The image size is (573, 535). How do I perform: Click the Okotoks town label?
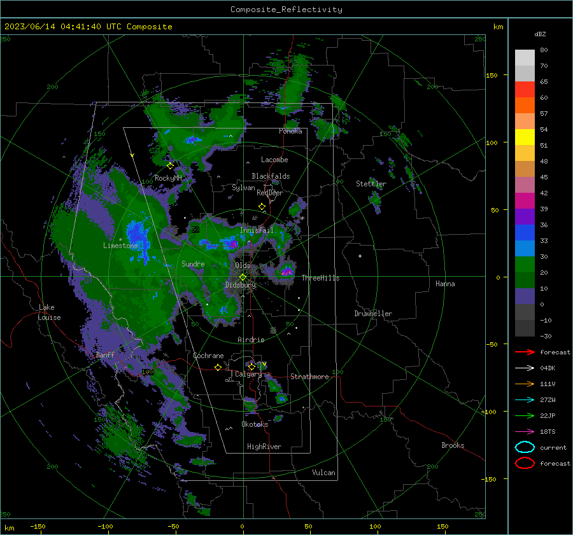click(x=255, y=424)
